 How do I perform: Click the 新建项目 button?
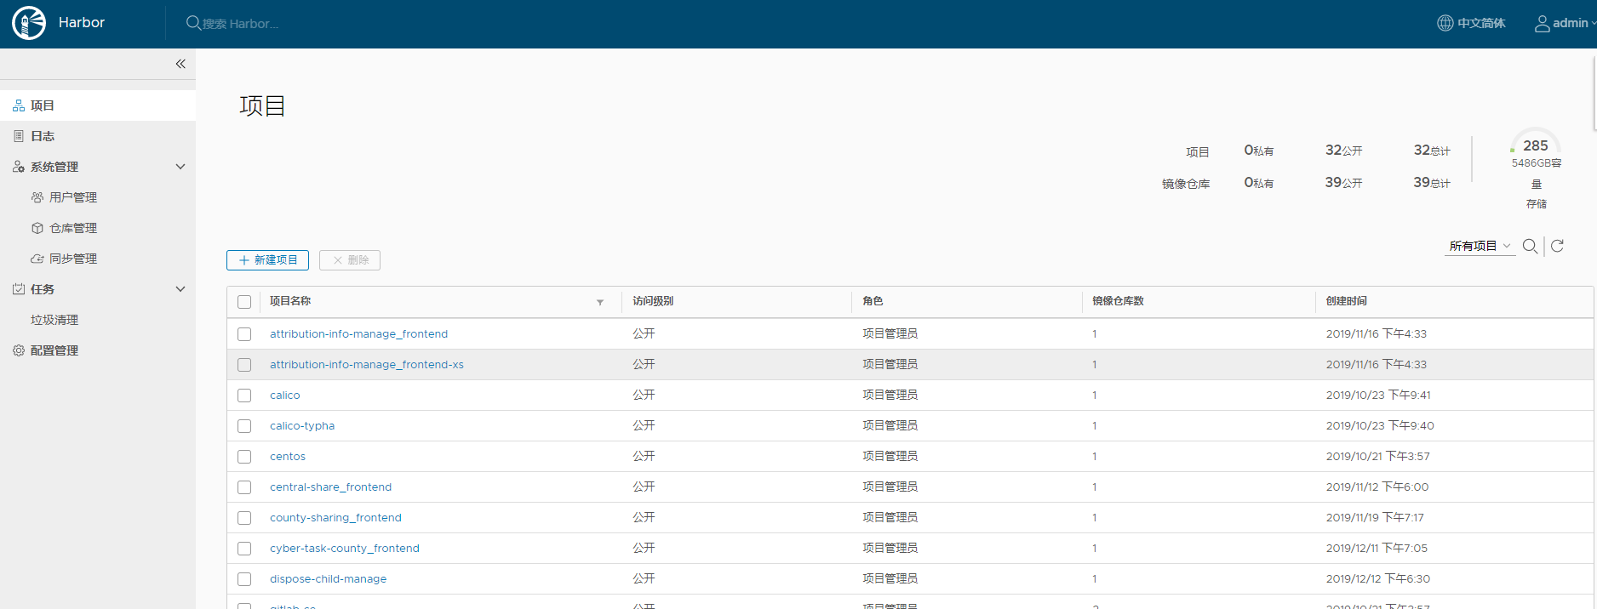[267, 260]
